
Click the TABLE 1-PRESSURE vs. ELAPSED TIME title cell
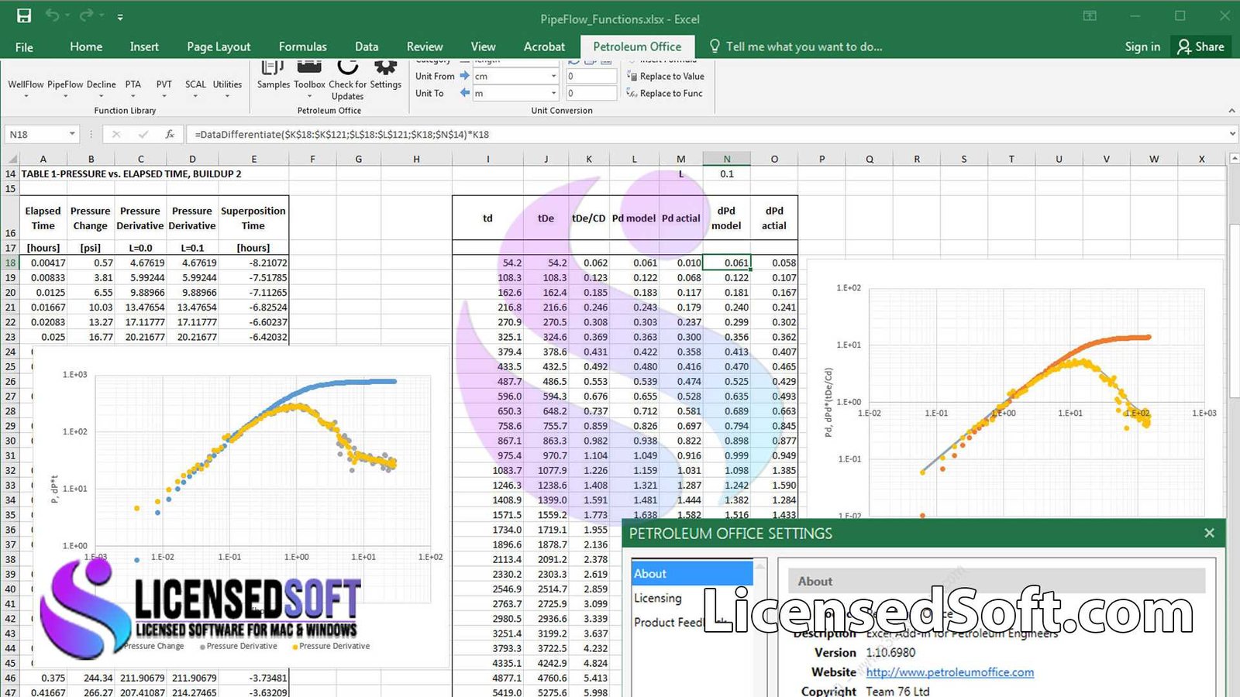131,173
